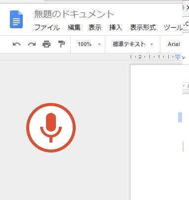Click the 無題のドキュメント title field
Image resolution: width=189 pixels, height=200 pixels.
tap(74, 14)
